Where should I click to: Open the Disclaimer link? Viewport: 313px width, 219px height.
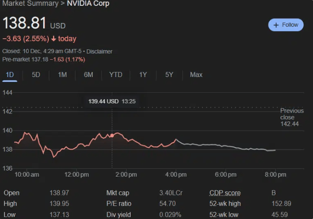[x=99, y=52]
